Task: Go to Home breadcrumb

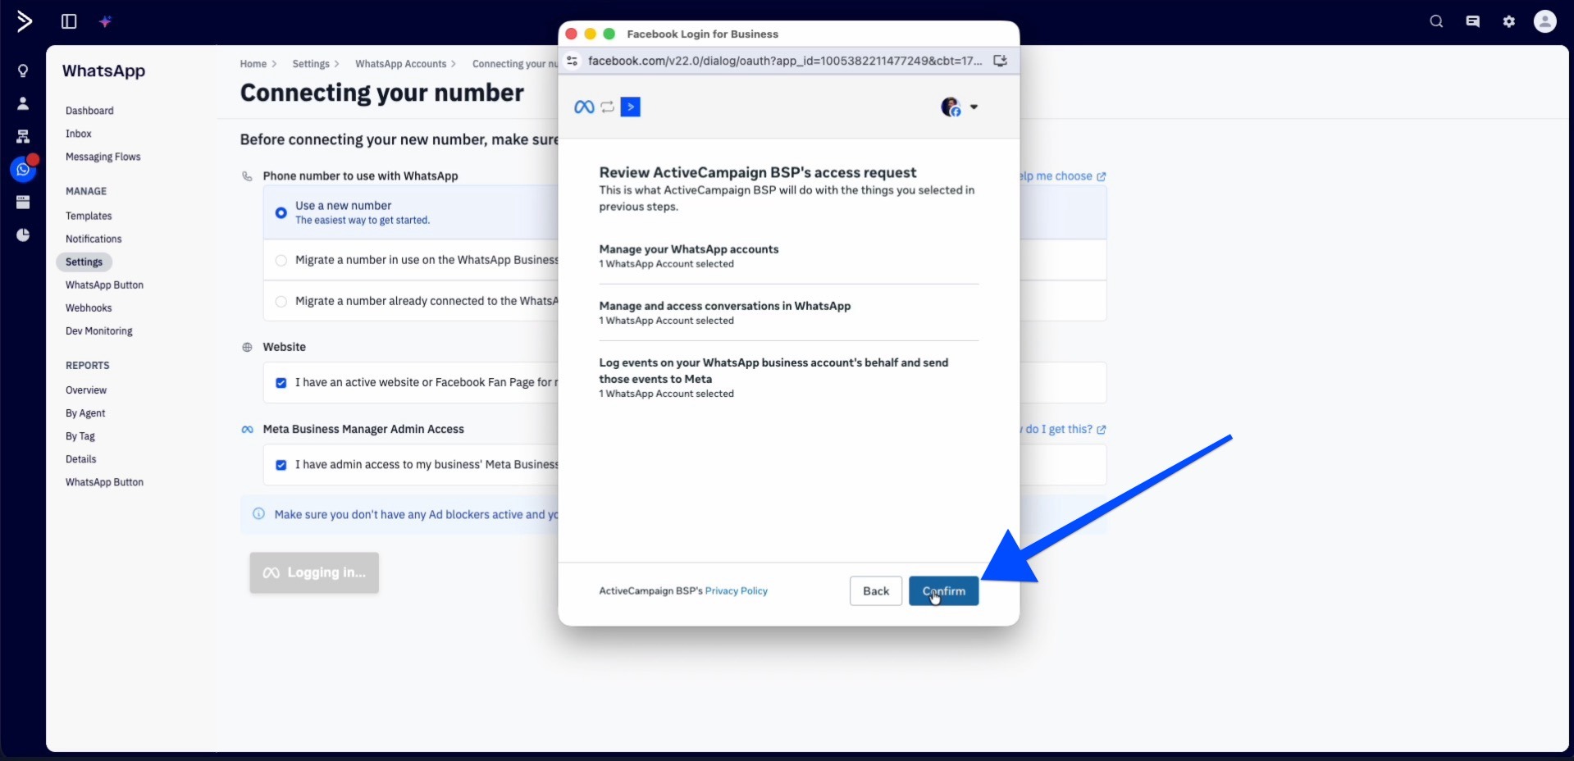Action: (x=253, y=64)
